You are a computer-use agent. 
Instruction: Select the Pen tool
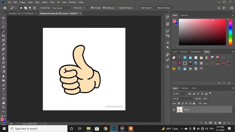(3, 85)
